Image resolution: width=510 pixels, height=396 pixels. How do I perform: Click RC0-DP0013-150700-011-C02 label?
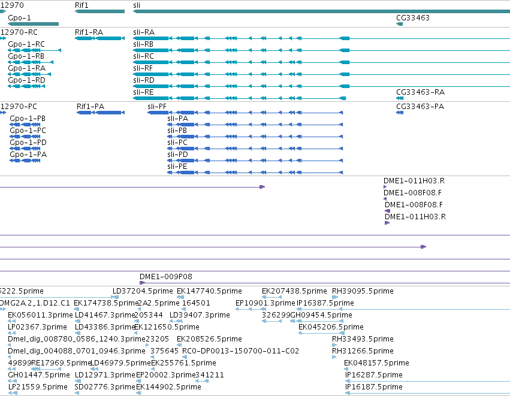coord(240,351)
